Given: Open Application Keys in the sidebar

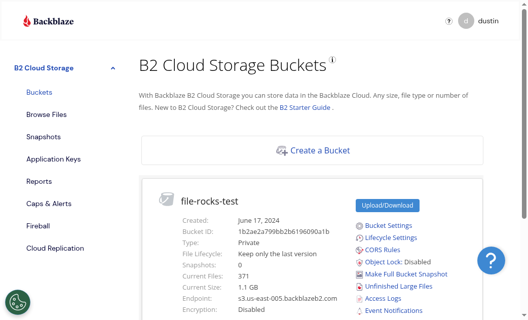Looking at the screenshot, I should click(x=54, y=159).
